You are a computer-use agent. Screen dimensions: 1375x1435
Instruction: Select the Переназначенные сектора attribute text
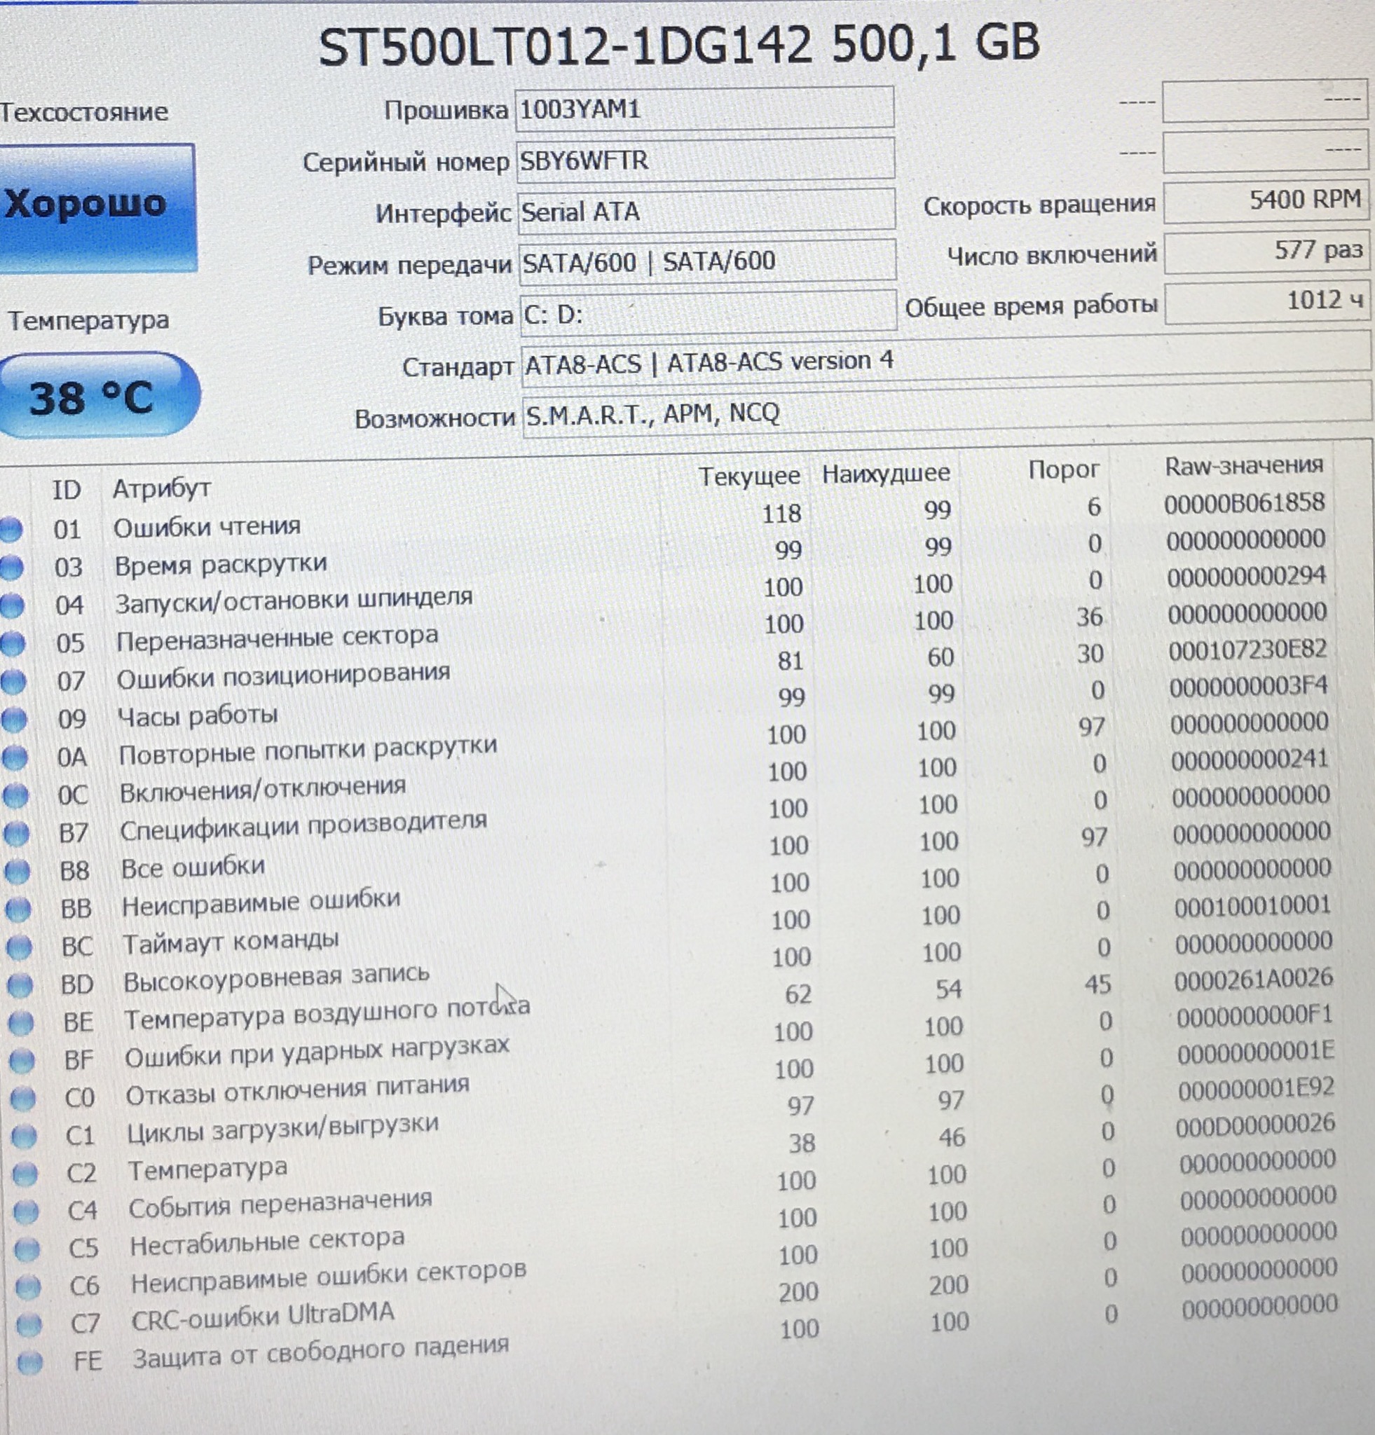[x=278, y=639]
